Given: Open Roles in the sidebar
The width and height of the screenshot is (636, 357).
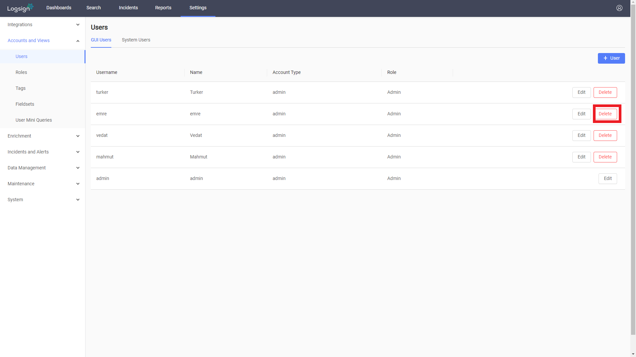Looking at the screenshot, I should coord(42,72).
